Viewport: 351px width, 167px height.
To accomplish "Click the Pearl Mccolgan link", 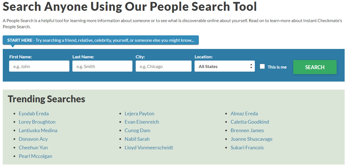I will (x=35, y=156).
